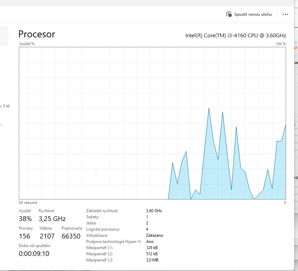Click the Mezipaměť L1 128 kB value
The width and height of the screenshot is (298, 271).
(x=152, y=248)
